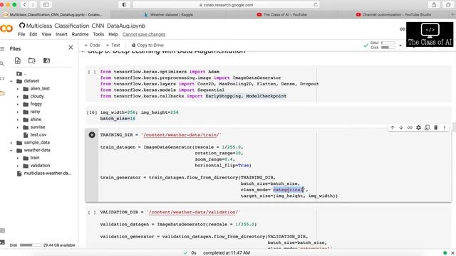
Task: Upload a file to session storage
Action: coord(17,60)
